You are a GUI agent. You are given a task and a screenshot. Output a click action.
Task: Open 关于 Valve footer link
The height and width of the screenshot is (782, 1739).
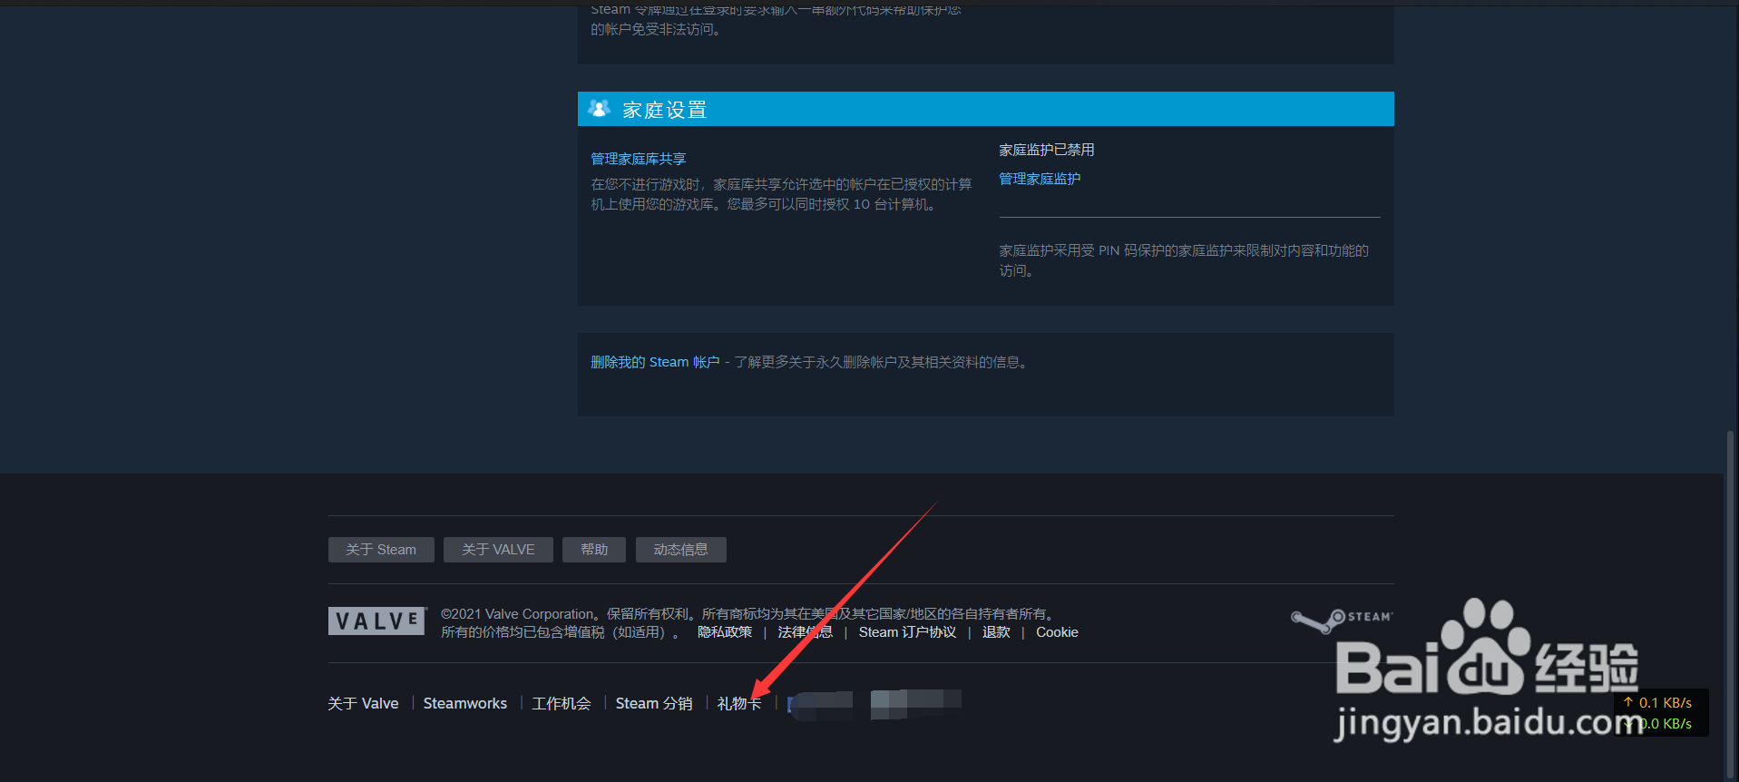pyautogui.click(x=363, y=703)
